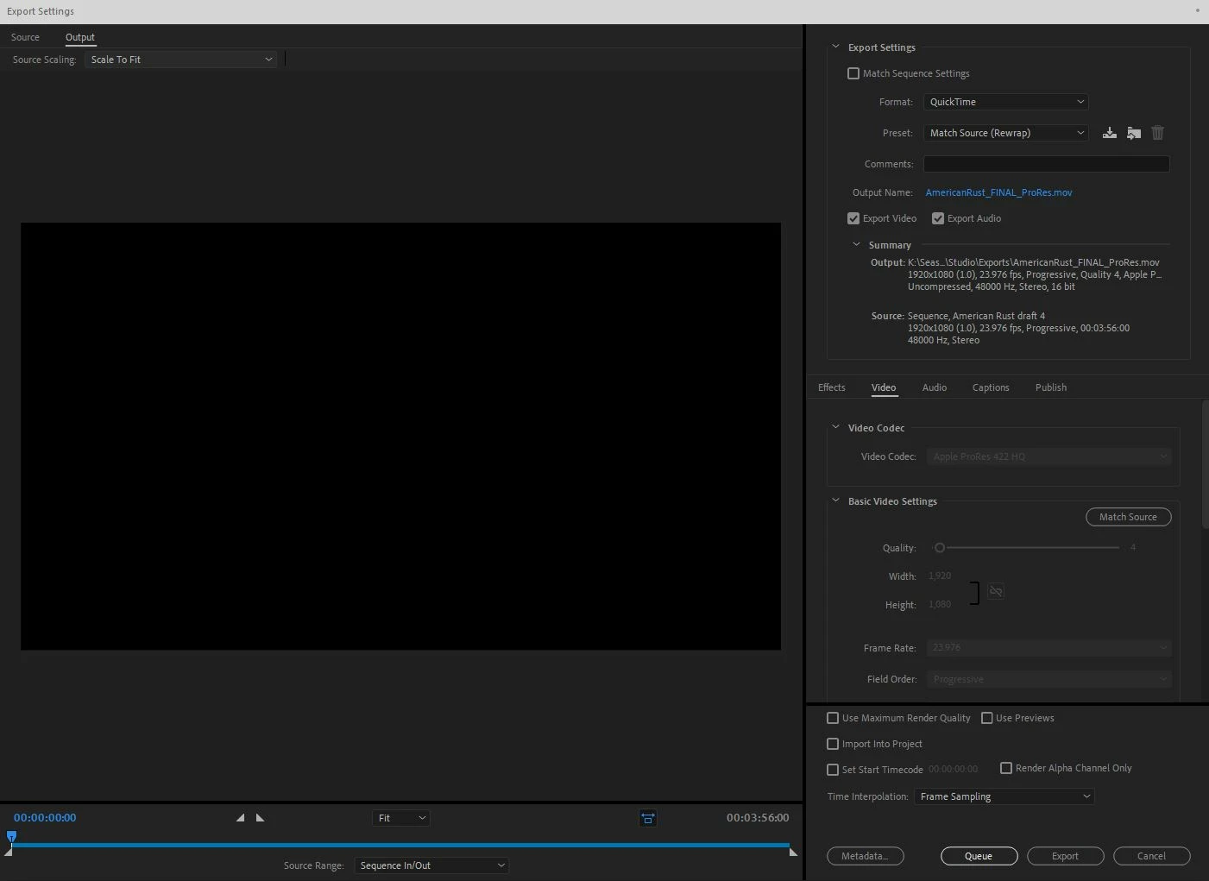Switch to the Effects tab

[x=832, y=387]
